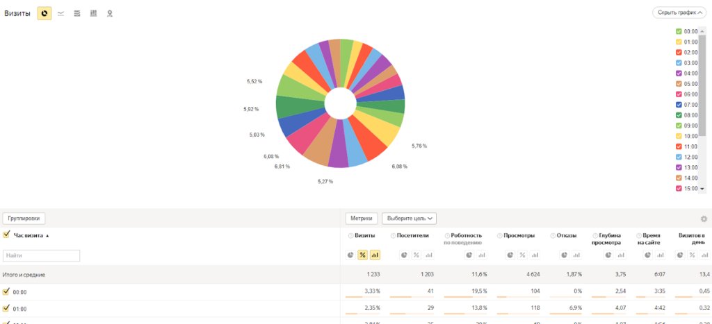Viewport: 712px width, 324px height.
Task: Uncheck the 01:00 row checkbox in table
Action: (x=6, y=308)
